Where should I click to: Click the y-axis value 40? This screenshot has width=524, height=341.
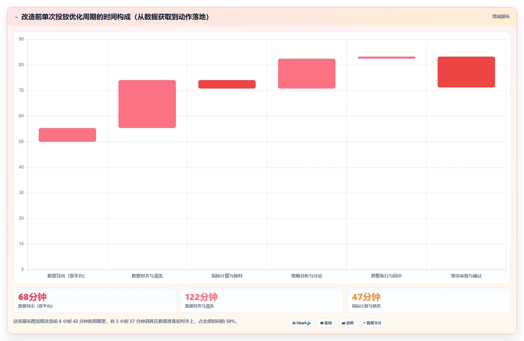click(x=21, y=167)
